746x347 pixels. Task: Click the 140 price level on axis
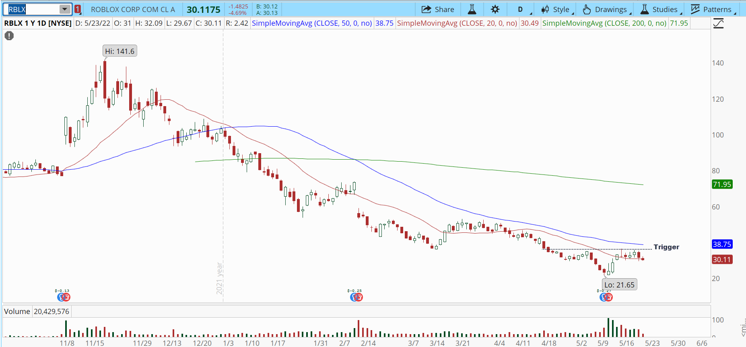click(718, 63)
